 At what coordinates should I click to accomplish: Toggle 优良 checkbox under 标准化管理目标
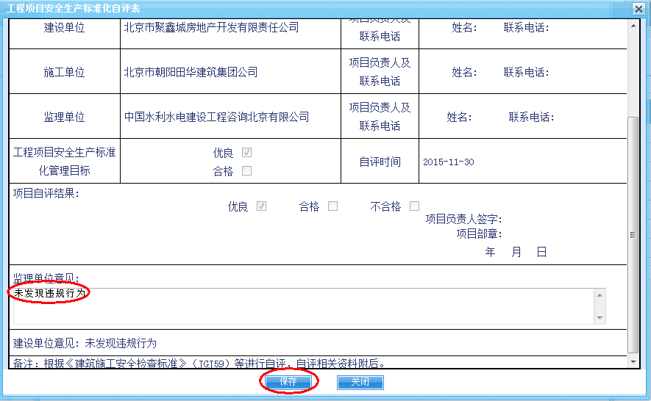click(247, 153)
